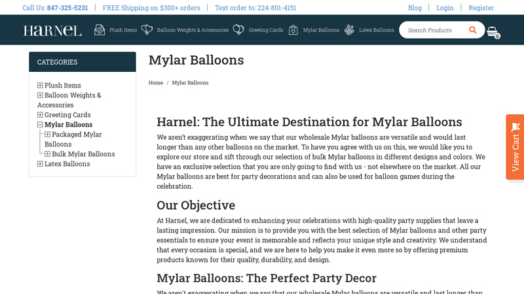Select Latex Balloons label in sidebar
This screenshot has width=524, height=294.
click(x=67, y=164)
